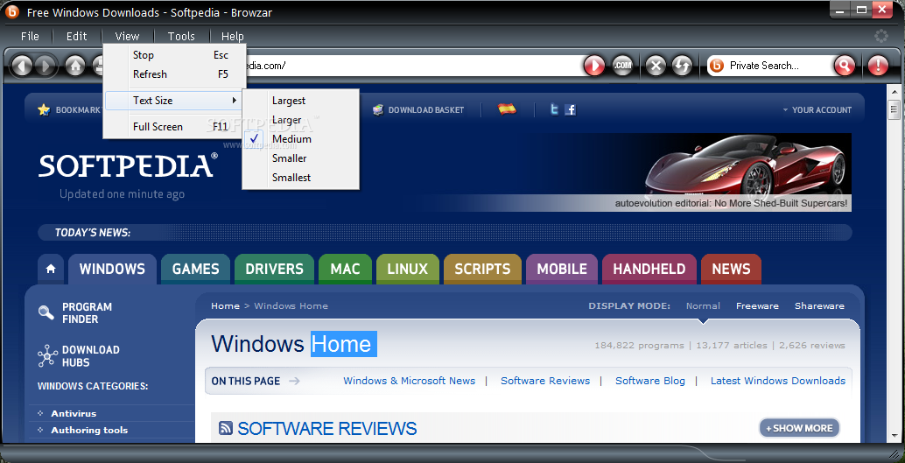Viewport: 905px width, 463px height.
Task: Open the Antivirus category
Action: (x=74, y=413)
